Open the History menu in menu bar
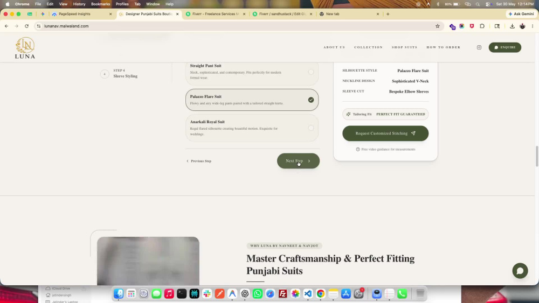The height and width of the screenshot is (303, 539). 79,4
